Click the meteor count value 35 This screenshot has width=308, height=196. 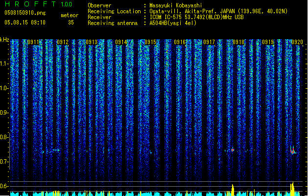tap(71, 23)
